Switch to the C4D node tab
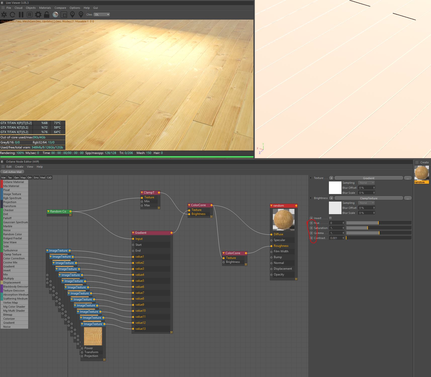Image resolution: width=431 pixels, height=377 pixels. point(49,177)
